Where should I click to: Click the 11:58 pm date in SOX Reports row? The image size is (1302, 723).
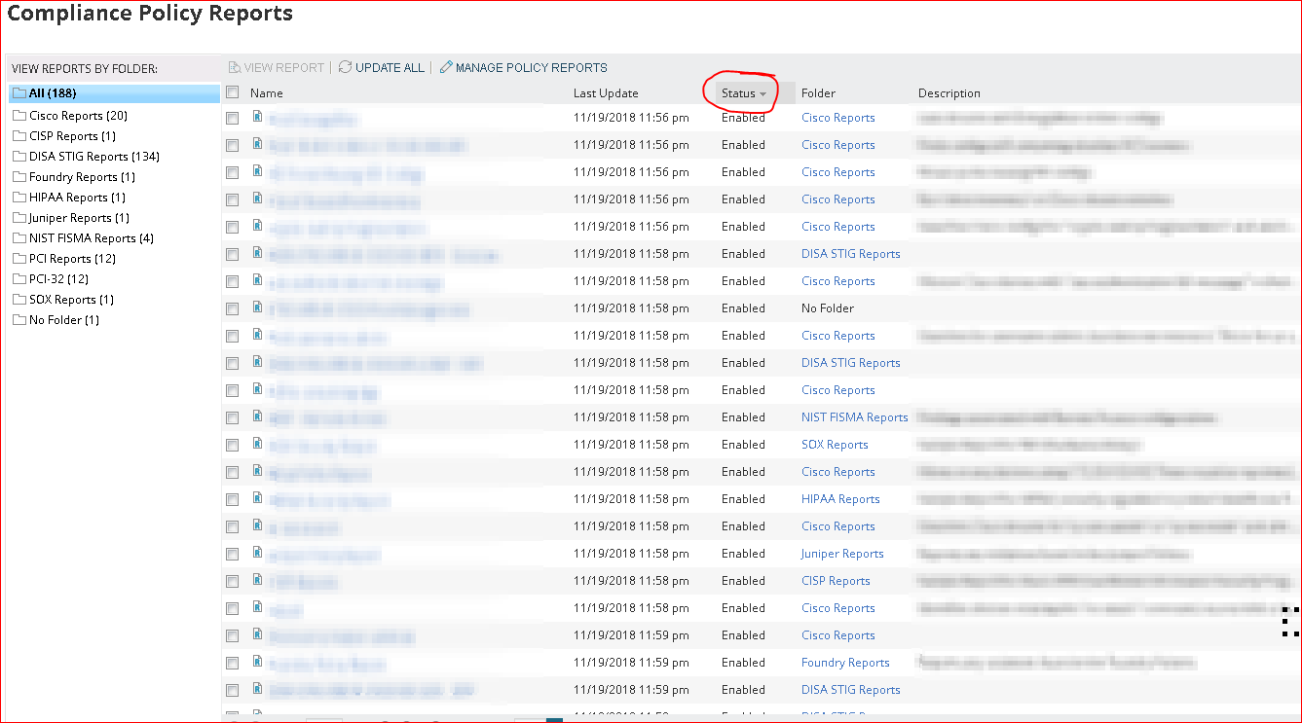point(631,445)
